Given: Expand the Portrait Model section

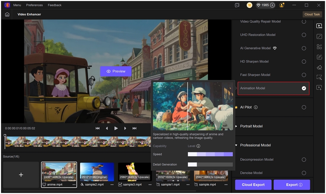Looking at the screenshot, I should 236,126.
